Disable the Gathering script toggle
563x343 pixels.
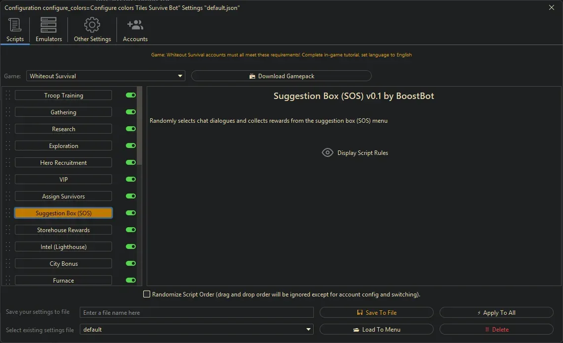click(x=131, y=112)
